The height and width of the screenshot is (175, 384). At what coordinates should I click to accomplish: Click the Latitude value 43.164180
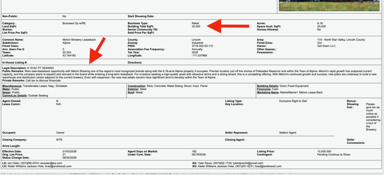coord(69,55)
